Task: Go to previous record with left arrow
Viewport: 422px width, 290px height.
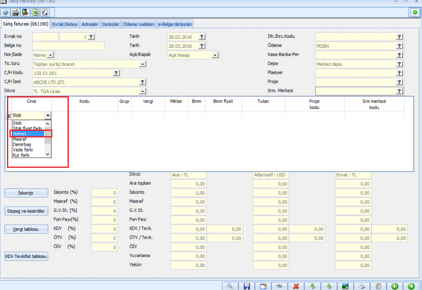Action: point(394,286)
